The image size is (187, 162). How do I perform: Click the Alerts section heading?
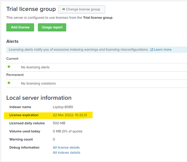(12, 41)
